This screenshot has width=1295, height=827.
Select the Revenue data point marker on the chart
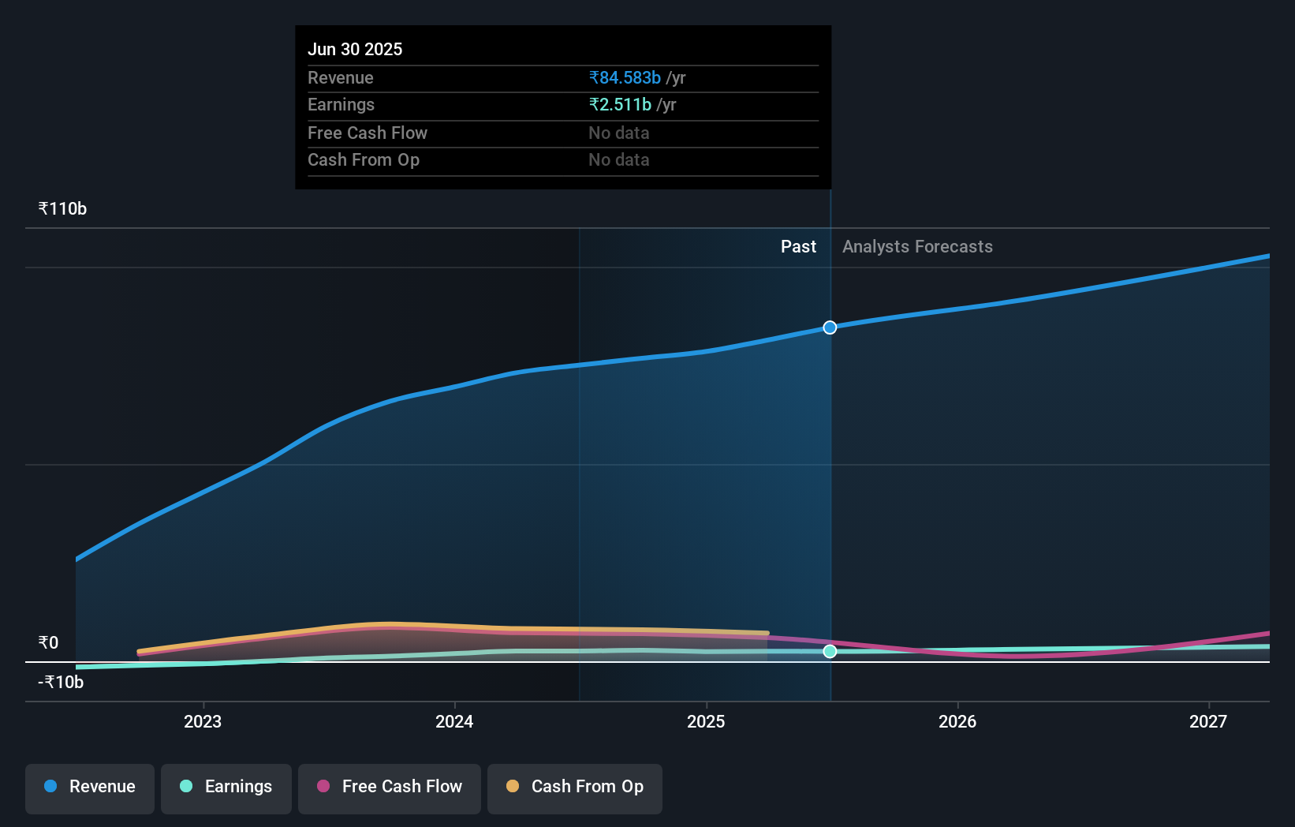829,327
